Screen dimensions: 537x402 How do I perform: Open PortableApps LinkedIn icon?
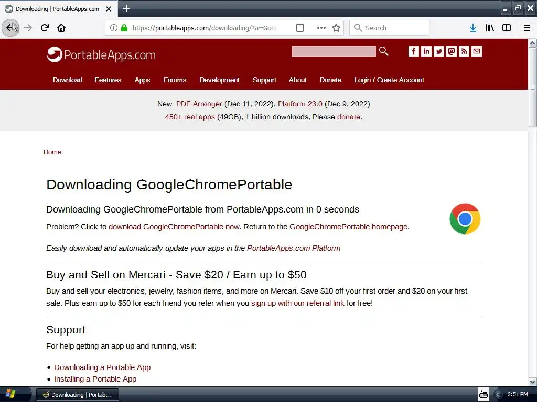(x=426, y=51)
